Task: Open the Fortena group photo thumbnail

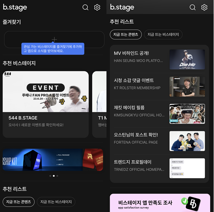Action: (187, 141)
